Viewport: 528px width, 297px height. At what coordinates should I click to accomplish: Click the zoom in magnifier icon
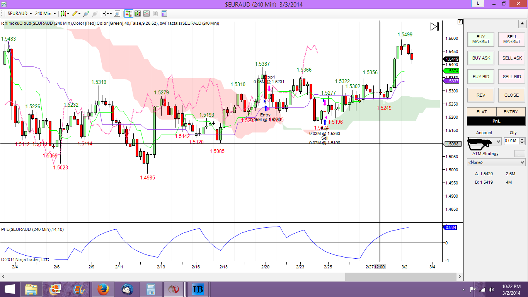(86, 14)
